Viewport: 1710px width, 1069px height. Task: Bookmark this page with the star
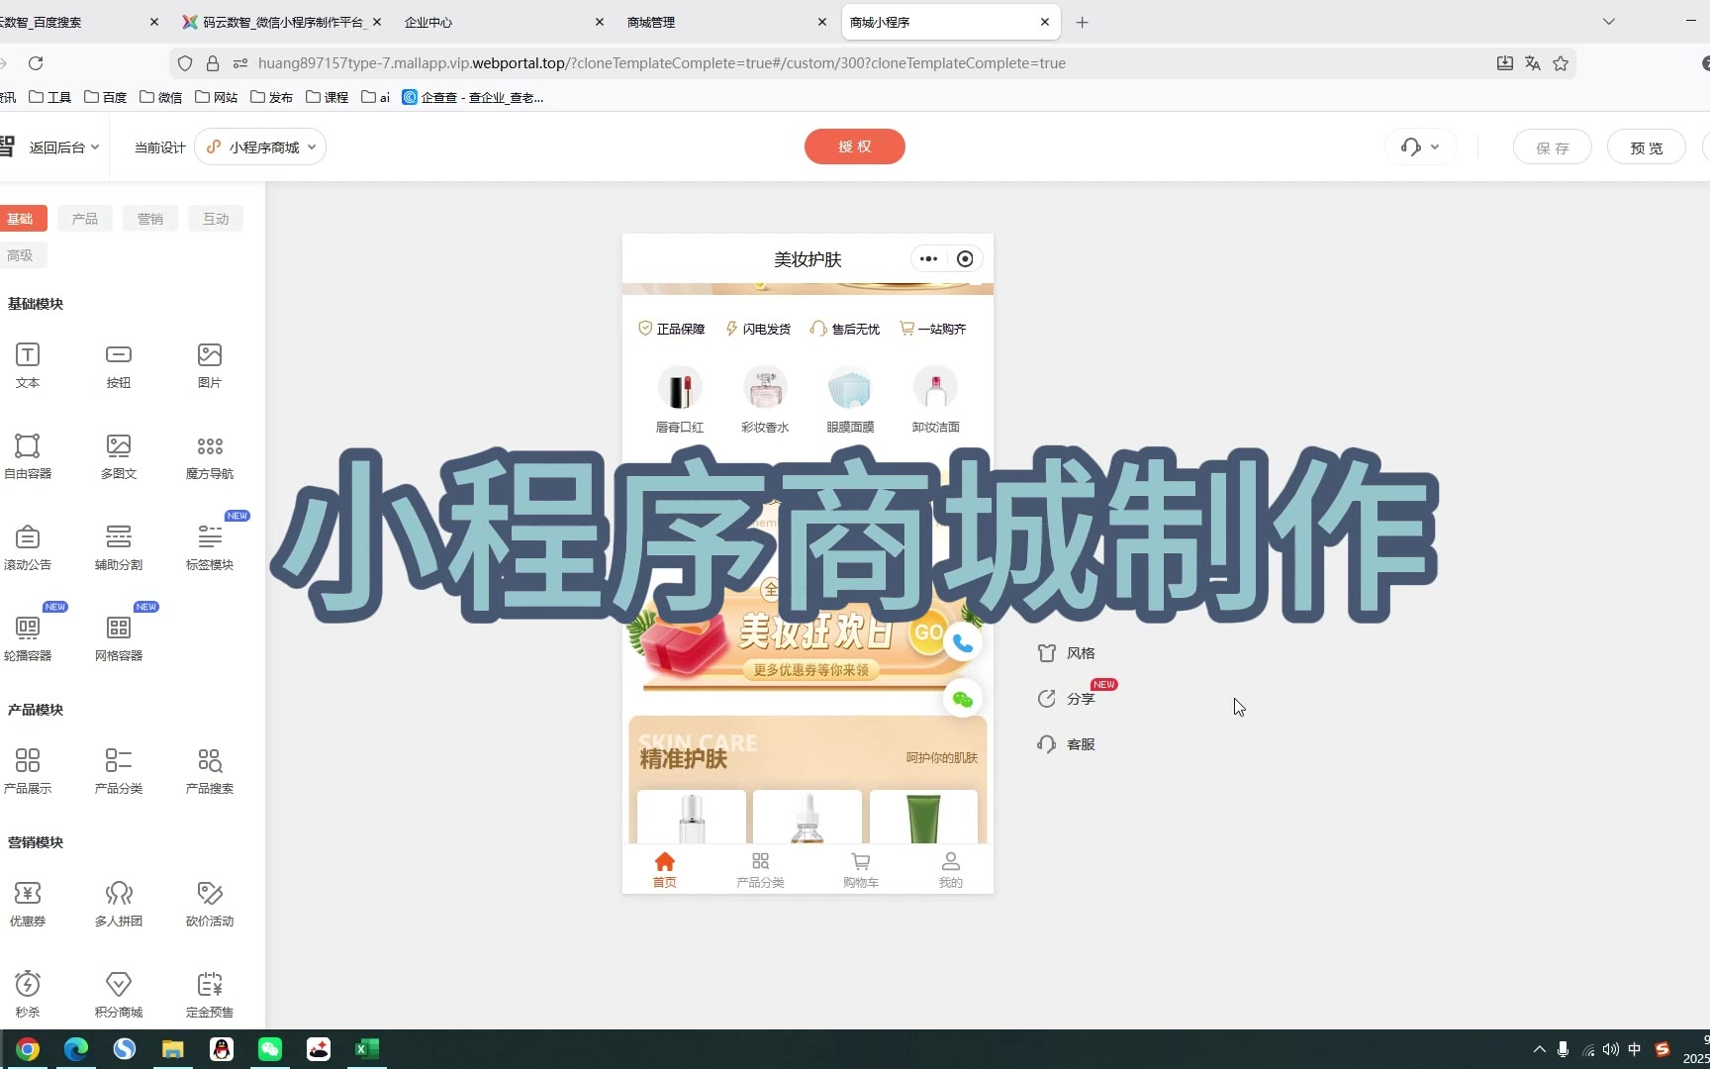coord(1561,63)
